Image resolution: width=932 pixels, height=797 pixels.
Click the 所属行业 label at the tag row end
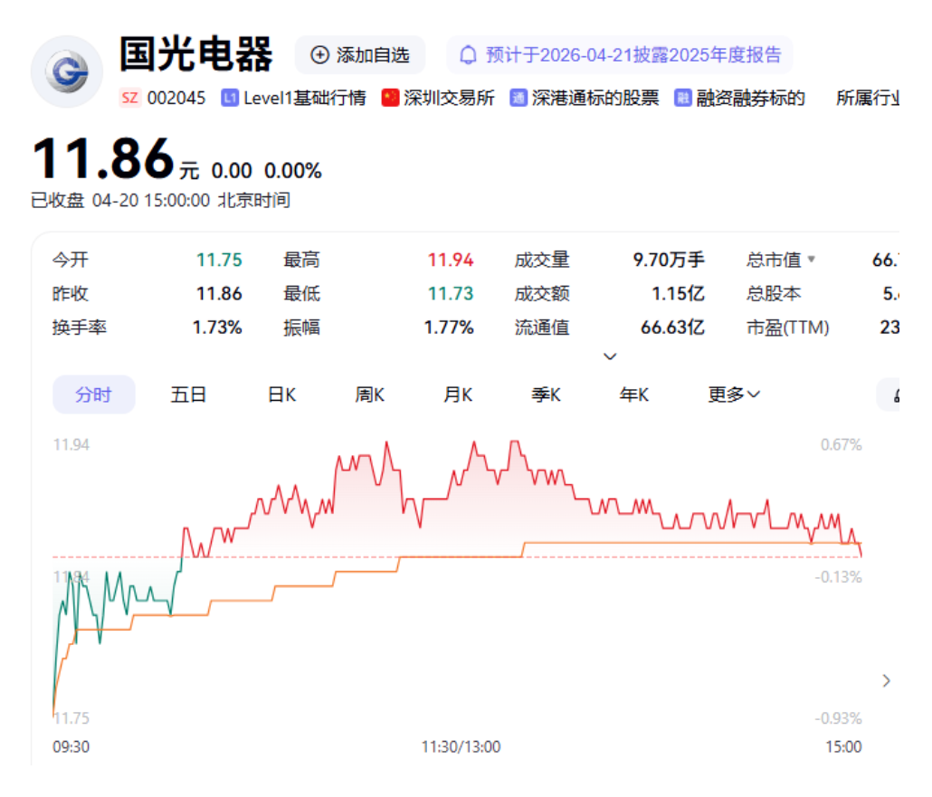(x=868, y=98)
